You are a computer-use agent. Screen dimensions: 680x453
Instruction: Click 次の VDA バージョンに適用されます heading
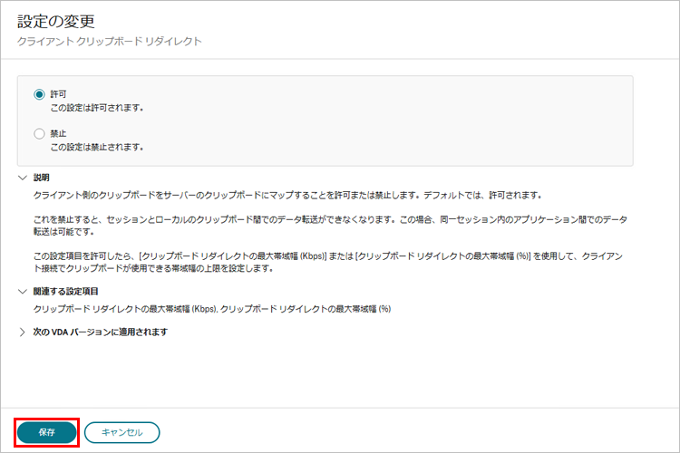tap(100, 332)
